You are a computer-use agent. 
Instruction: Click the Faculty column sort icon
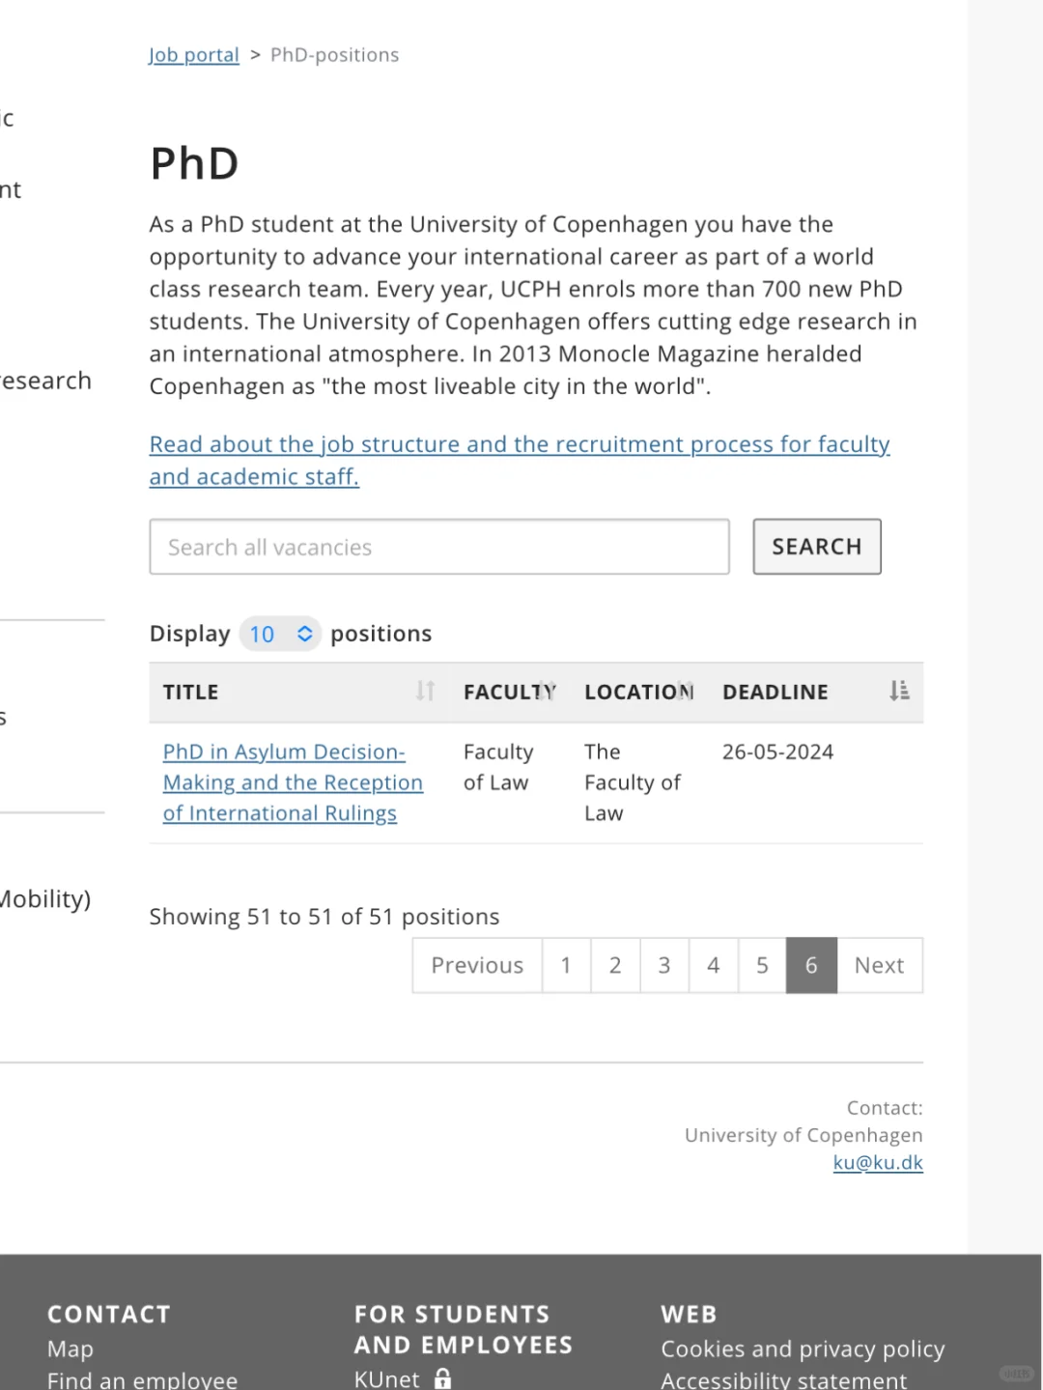[x=546, y=691]
